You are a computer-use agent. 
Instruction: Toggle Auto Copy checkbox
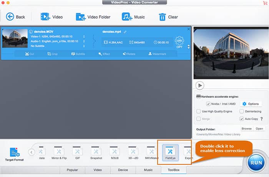(242, 119)
